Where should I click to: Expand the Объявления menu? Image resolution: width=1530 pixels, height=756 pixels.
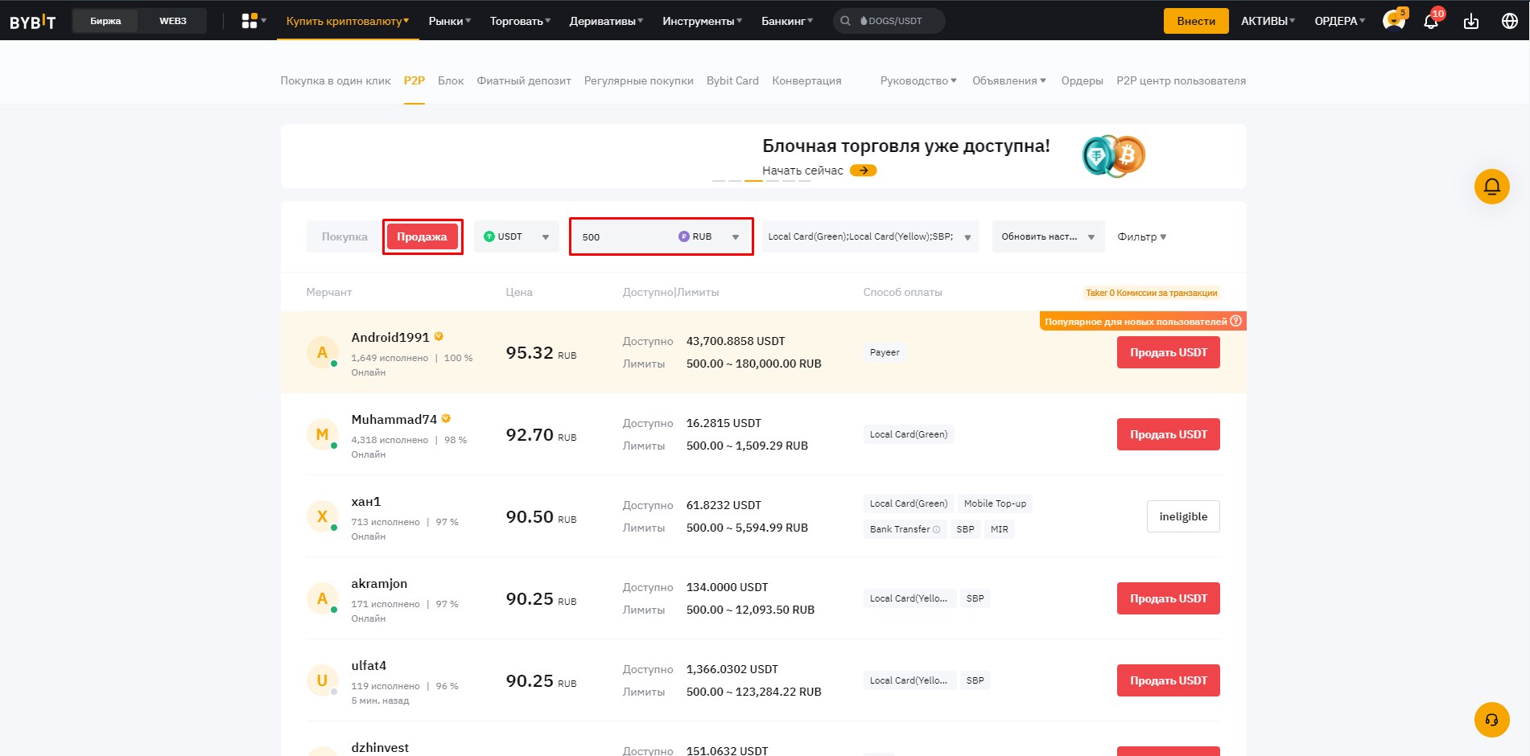(1009, 80)
